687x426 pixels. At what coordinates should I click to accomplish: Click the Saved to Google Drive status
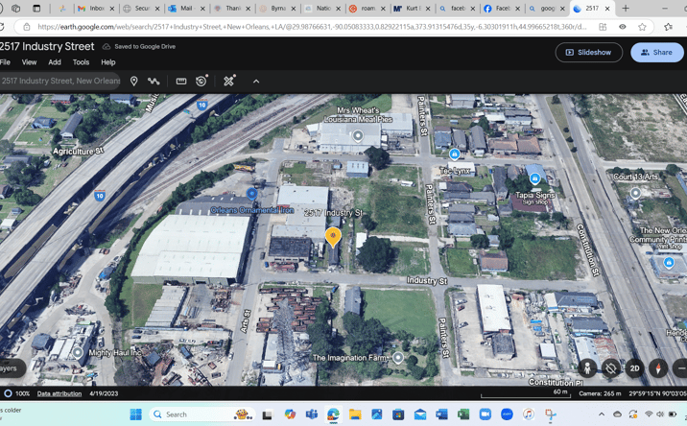[139, 46]
